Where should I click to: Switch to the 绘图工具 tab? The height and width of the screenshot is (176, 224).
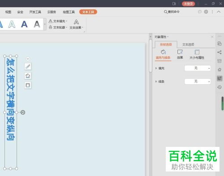(x=69, y=12)
